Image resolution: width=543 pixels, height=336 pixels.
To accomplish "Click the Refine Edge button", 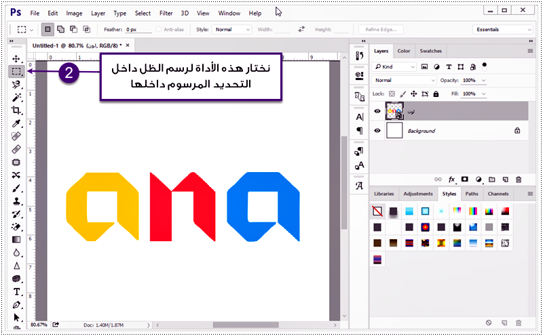I will (381, 29).
